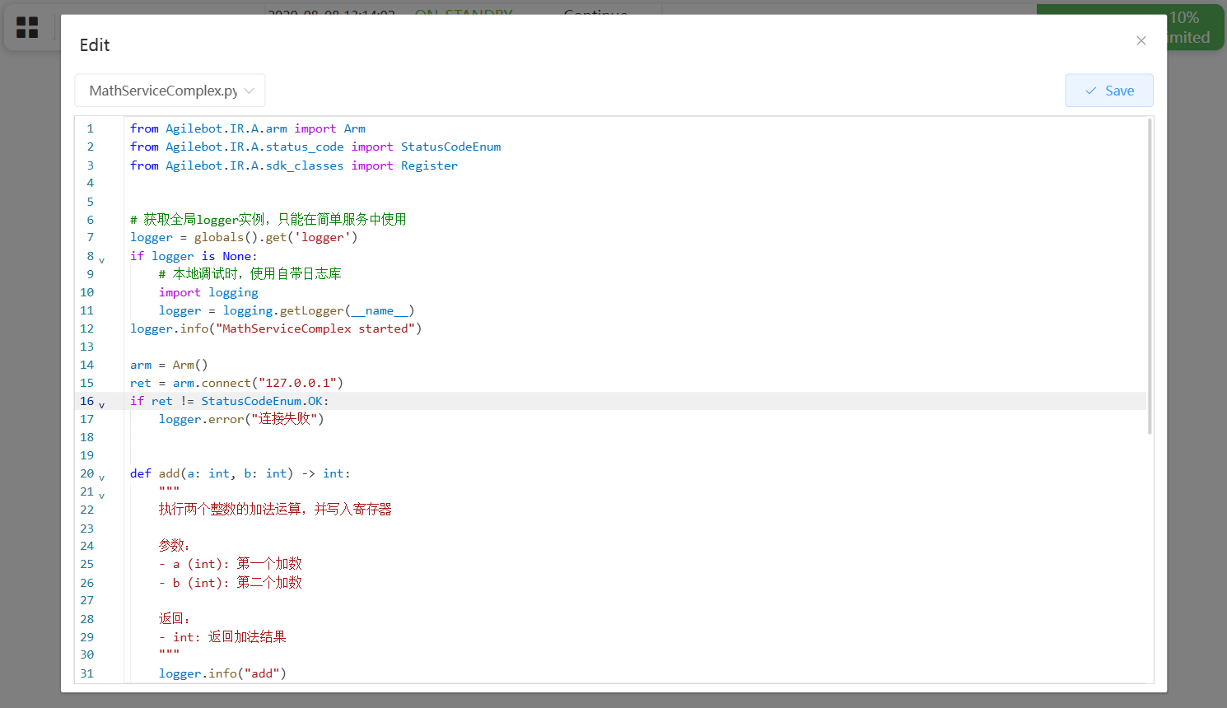Image resolution: width=1227 pixels, height=708 pixels.
Task: Open the app grid menu icon
Action: pyautogui.click(x=27, y=28)
